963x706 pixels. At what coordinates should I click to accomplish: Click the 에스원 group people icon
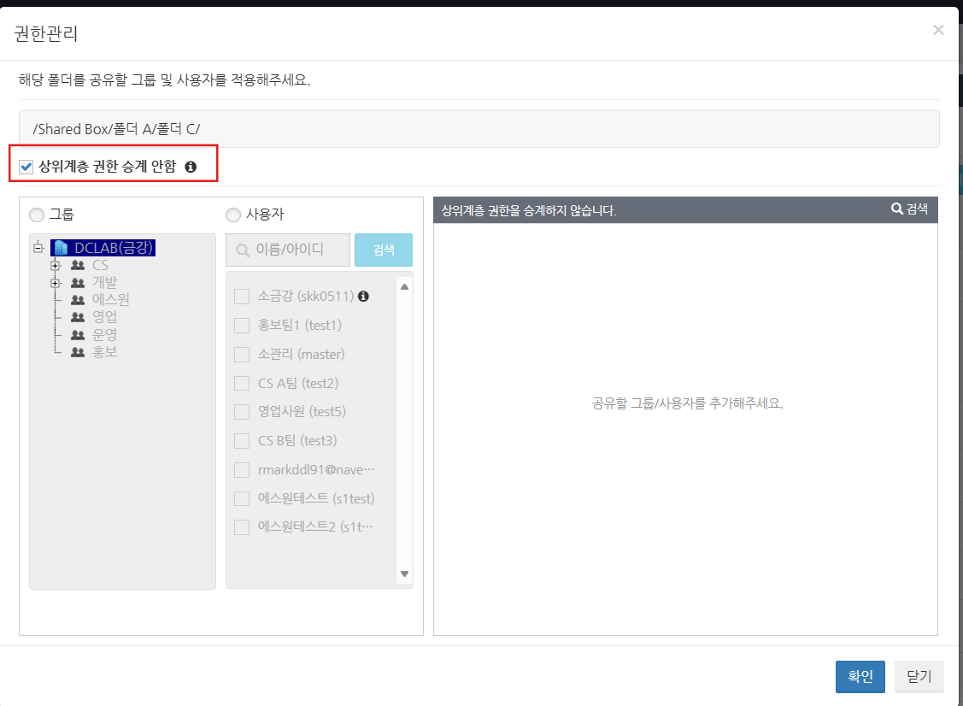(x=78, y=300)
